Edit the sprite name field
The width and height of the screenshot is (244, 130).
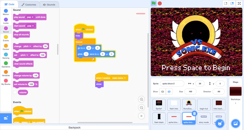(x=172, y=84)
